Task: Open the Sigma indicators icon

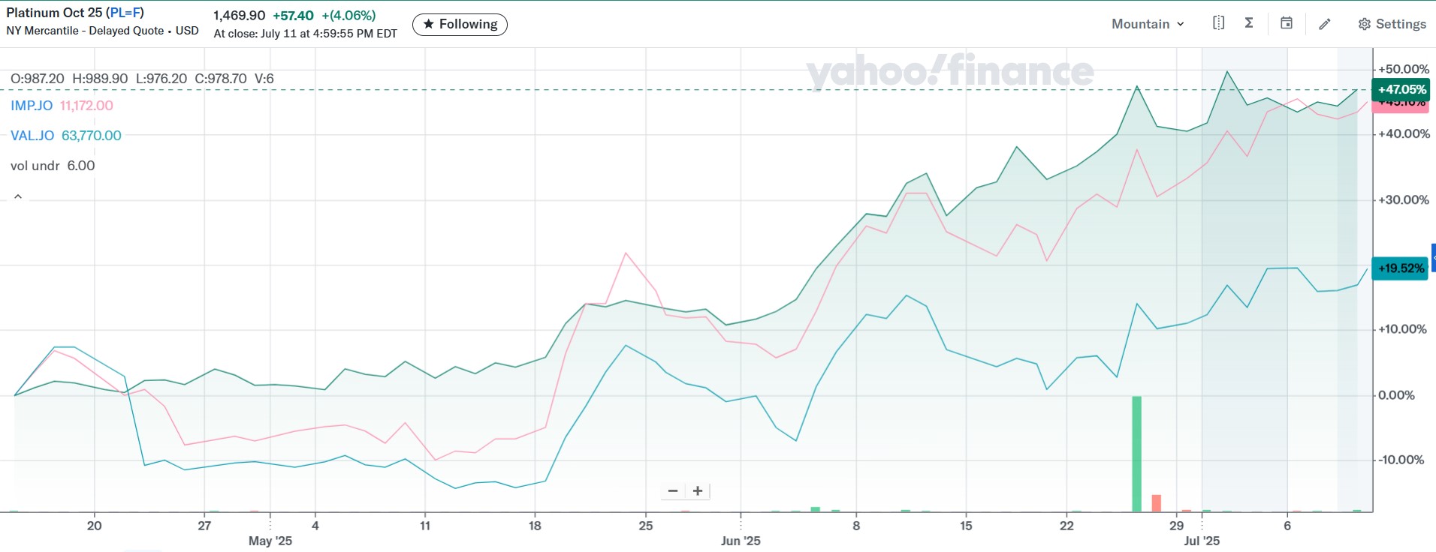Action: [1249, 23]
